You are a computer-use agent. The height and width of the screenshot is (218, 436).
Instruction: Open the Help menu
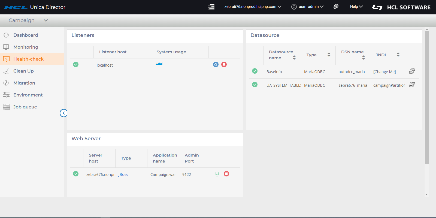tap(356, 7)
